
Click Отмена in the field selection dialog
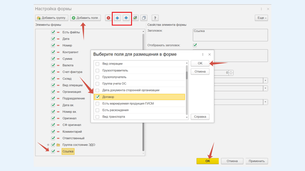pos(200,71)
